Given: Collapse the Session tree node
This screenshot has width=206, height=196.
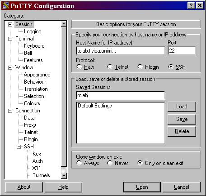Looking at the screenshot, I should tap(10, 24).
